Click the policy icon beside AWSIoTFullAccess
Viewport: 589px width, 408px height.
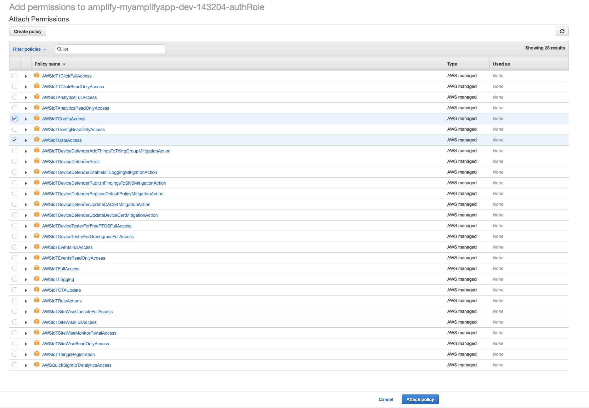37,268
